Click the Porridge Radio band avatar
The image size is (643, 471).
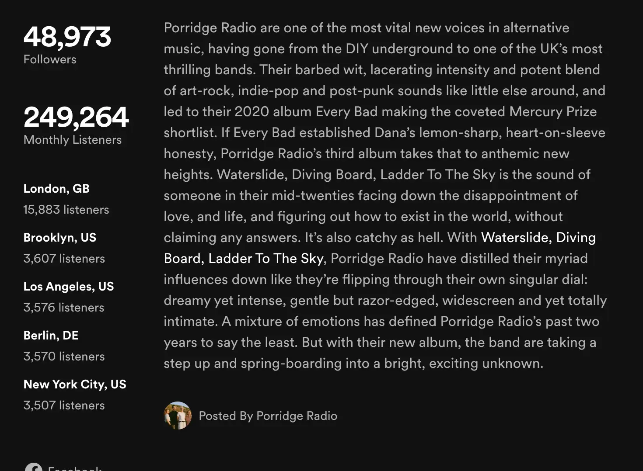[178, 416]
